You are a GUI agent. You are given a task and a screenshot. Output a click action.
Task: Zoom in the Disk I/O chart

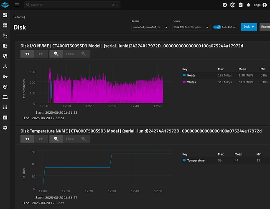tap(84, 54)
